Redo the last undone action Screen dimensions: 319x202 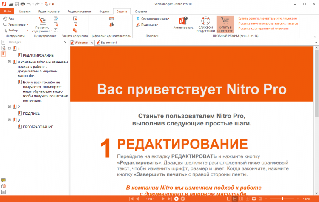[37, 4]
